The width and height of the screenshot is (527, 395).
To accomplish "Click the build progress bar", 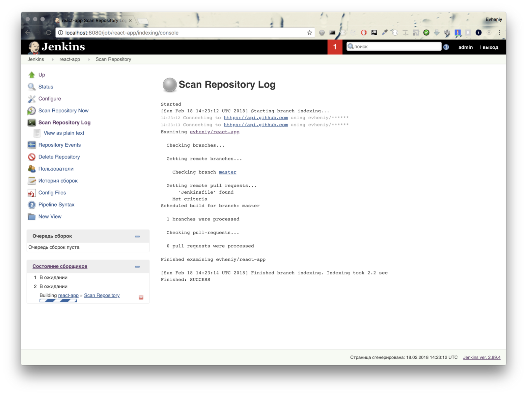I will pos(58,300).
